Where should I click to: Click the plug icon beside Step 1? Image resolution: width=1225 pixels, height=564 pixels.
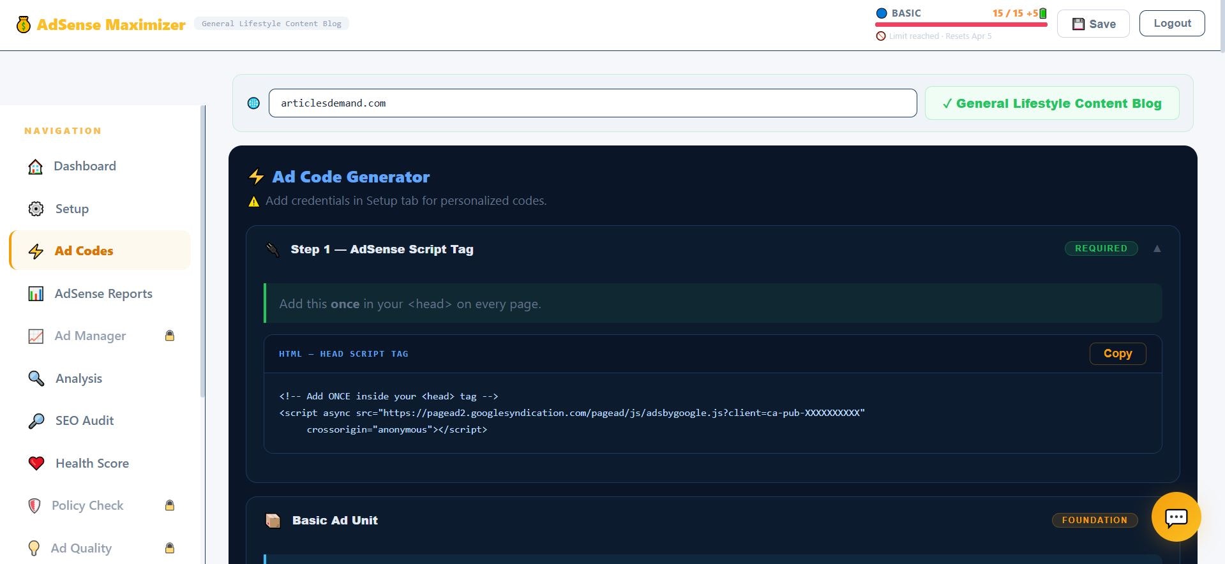(x=273, y=249)
